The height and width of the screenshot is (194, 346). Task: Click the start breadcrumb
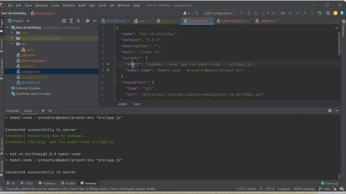(x=137, y=104)
